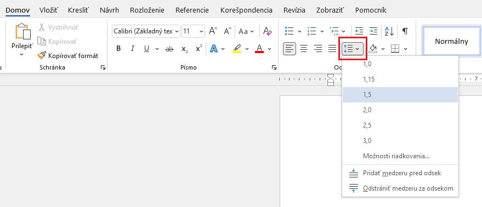Select Normálny style thumbnail

pyautogui.click(x=452, y=41)
